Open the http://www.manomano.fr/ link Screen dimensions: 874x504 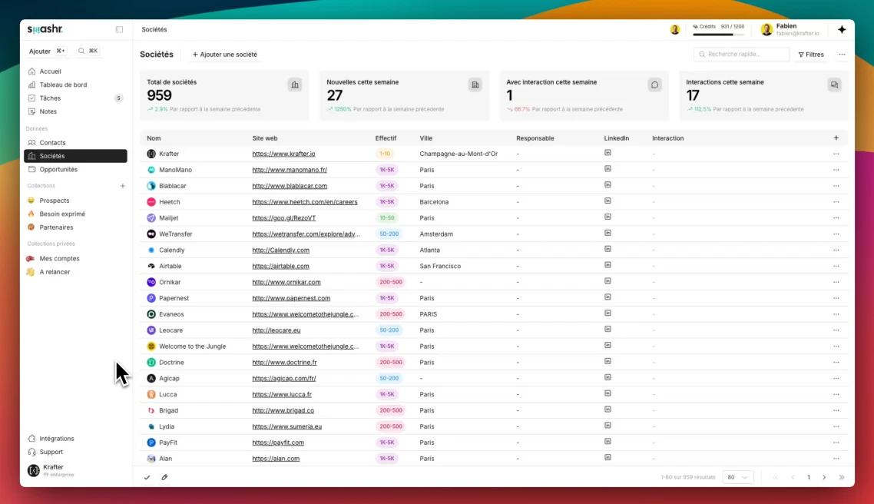[290, 170]
